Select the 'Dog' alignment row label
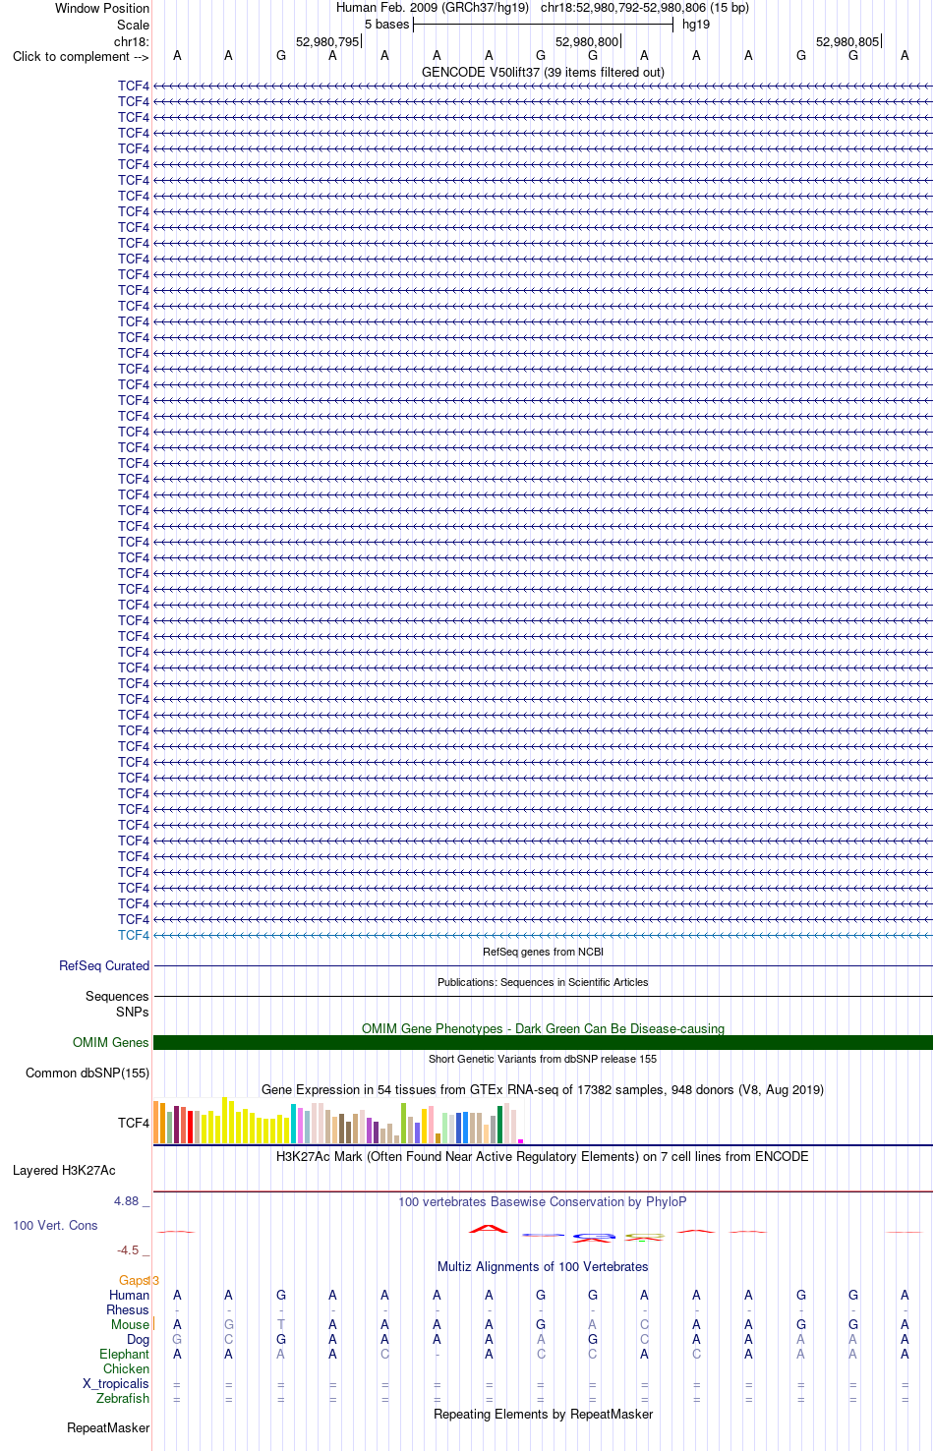The height and width of the screenshot is (1451, 934). [x=139, y=1339]
